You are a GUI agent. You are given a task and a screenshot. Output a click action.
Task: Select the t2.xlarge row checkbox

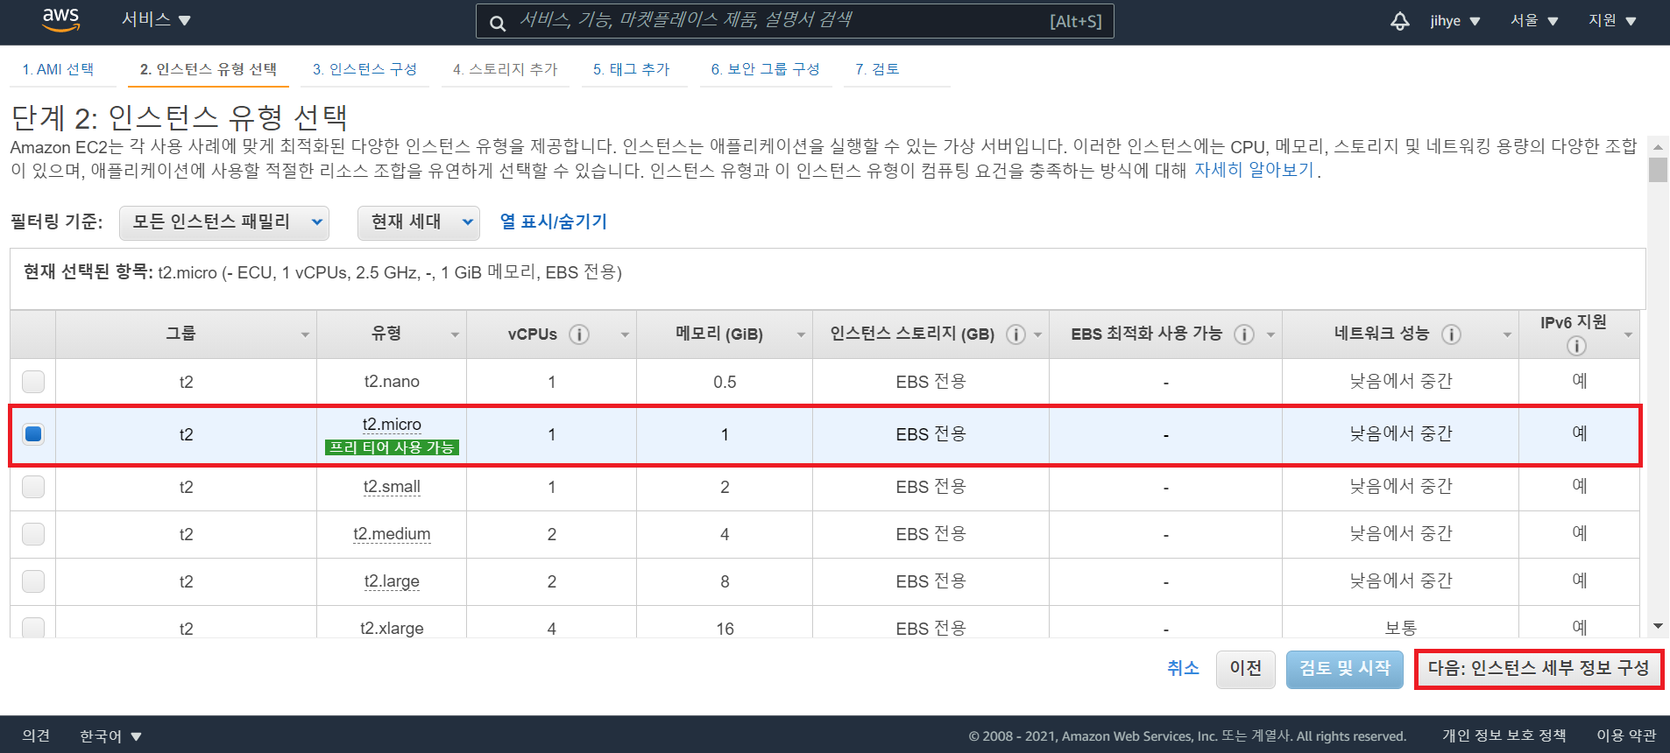[33, 627]
